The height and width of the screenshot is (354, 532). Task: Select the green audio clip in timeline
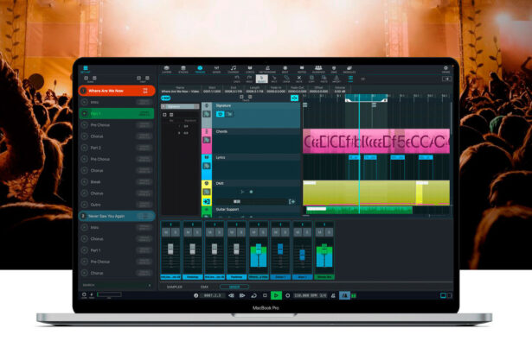tap(359, 210)
